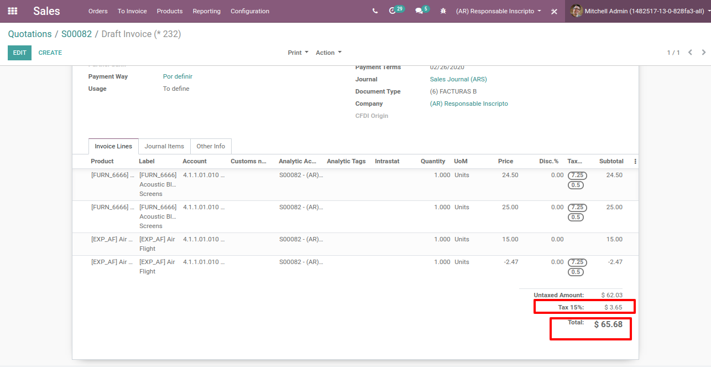Open the company selector (AR) Responsable Inscripto
The image size is (711, 372).
pyautogui.click(x=497, y=11)
